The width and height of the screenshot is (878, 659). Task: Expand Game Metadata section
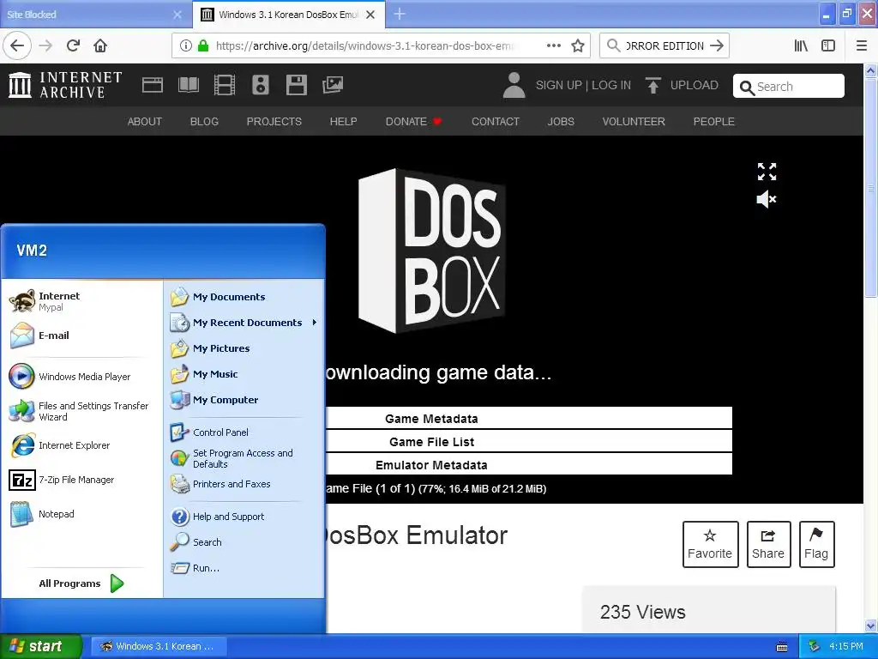point(528,419)
